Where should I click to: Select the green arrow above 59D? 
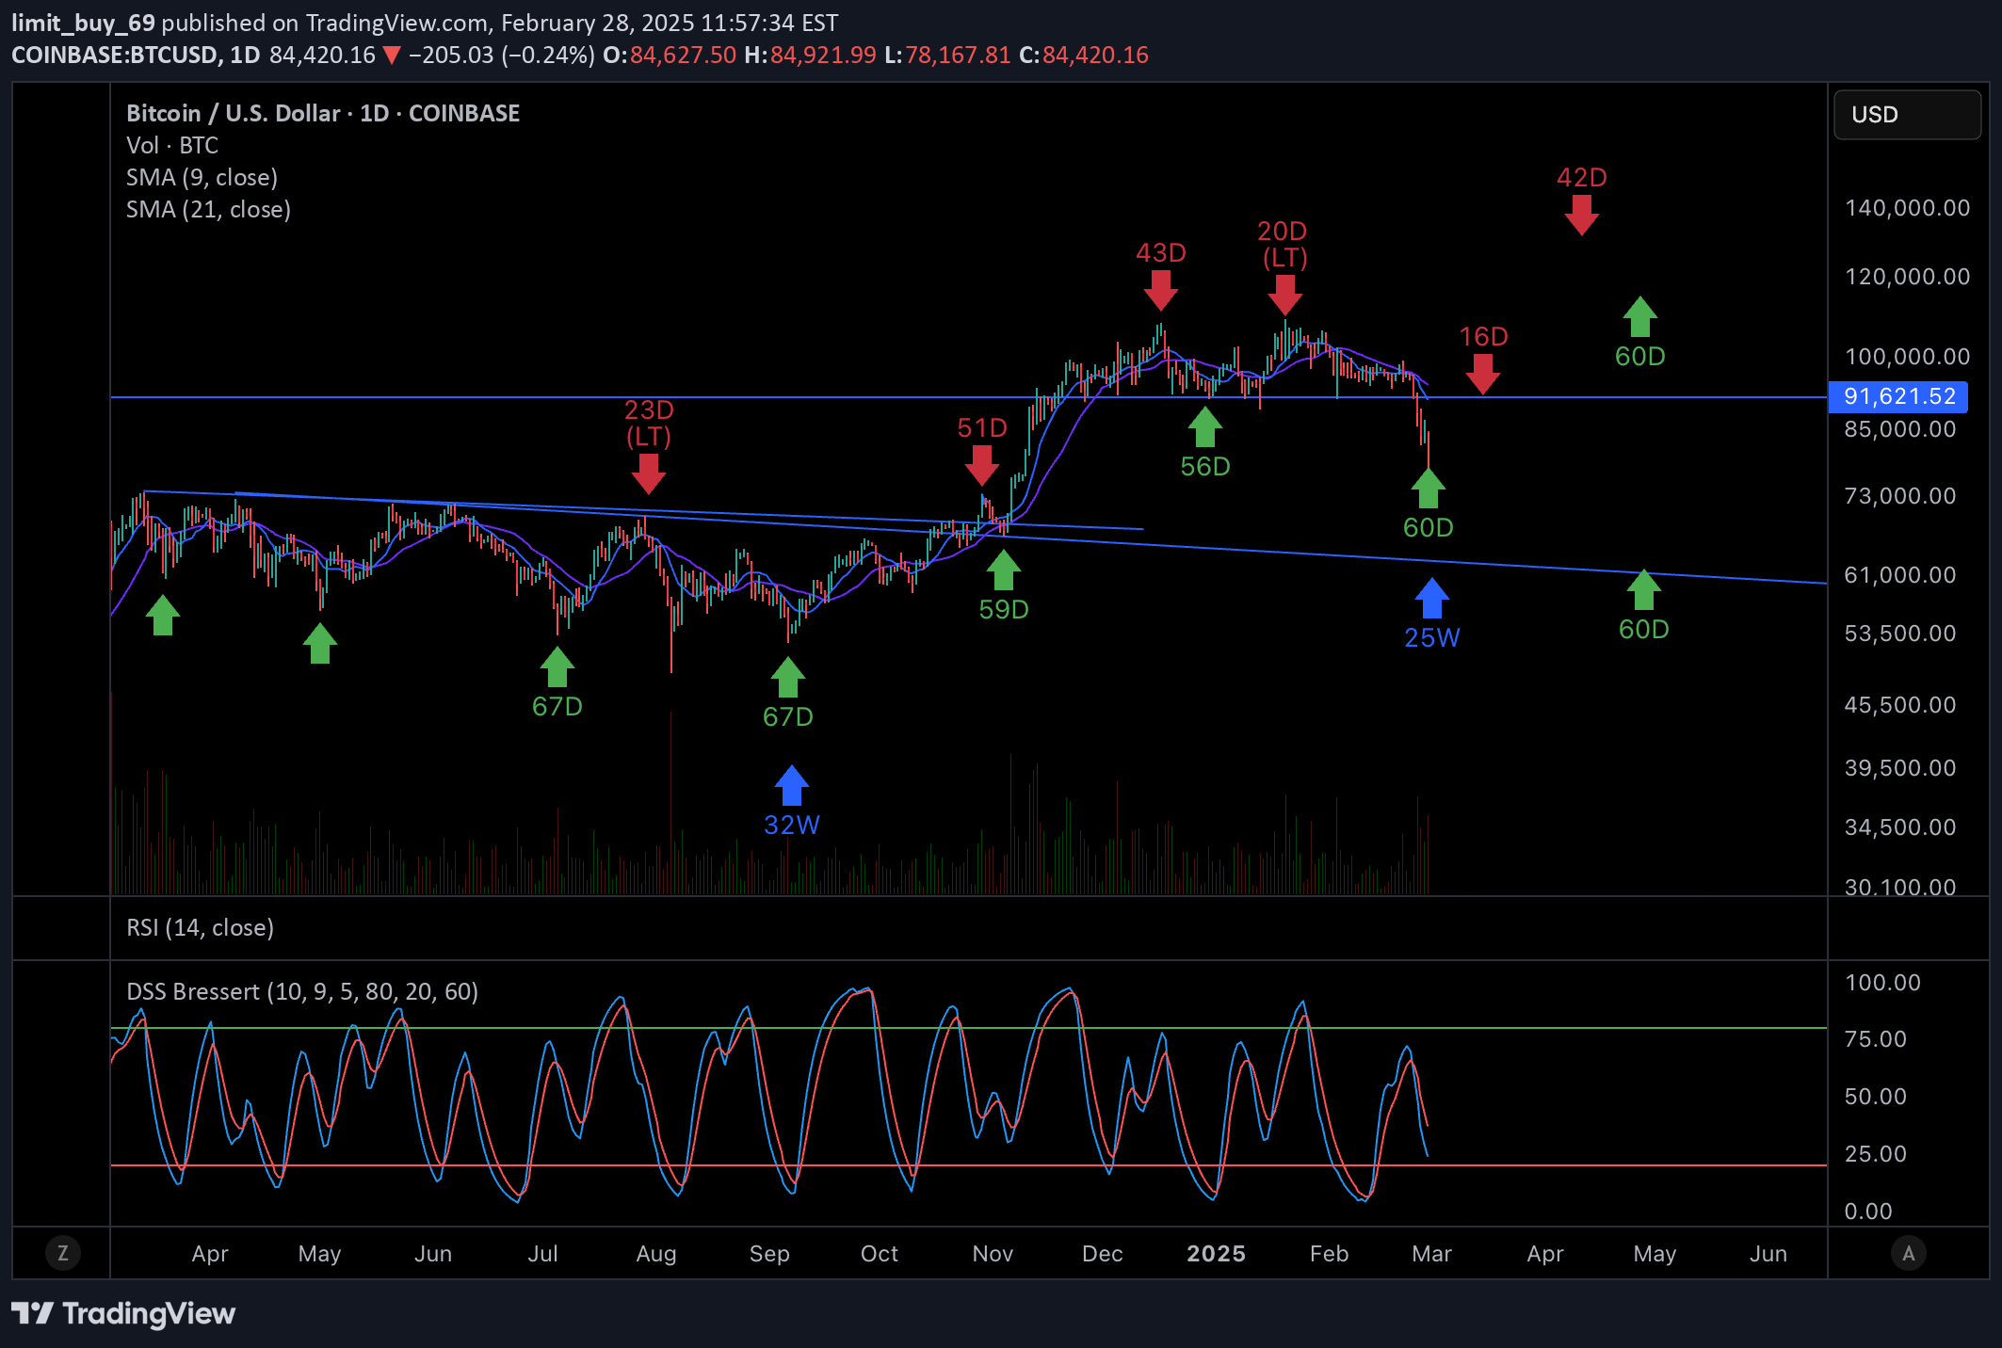click(1003, 570)
